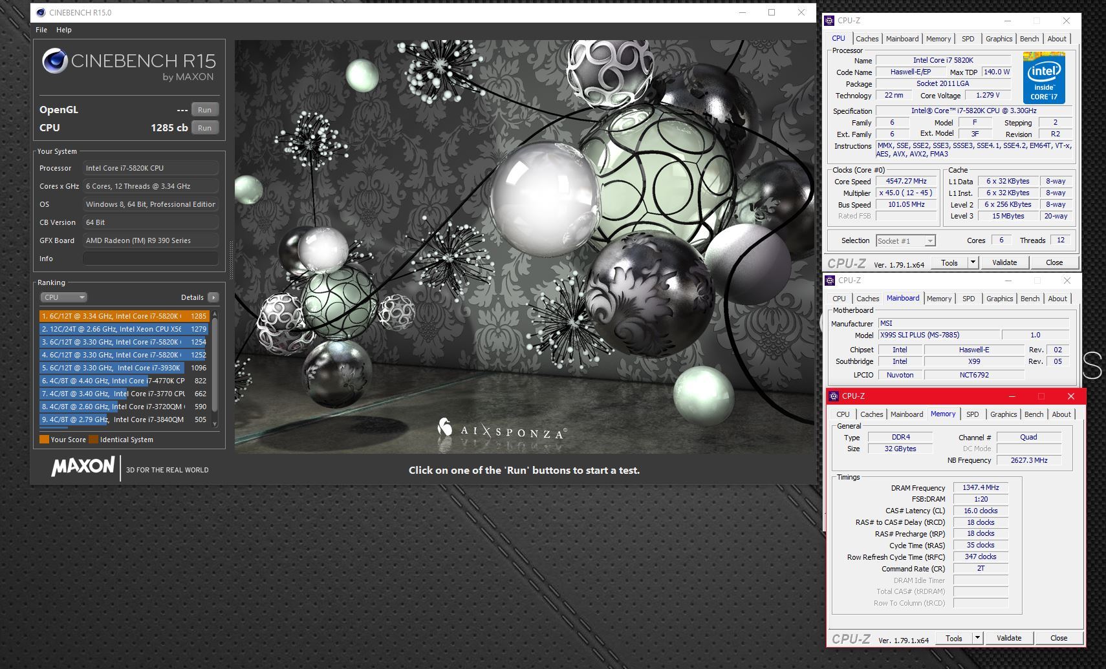Switch to Memory tab in top CPU-Z window
Viewport: 1106px width, 669px height.
938,39
